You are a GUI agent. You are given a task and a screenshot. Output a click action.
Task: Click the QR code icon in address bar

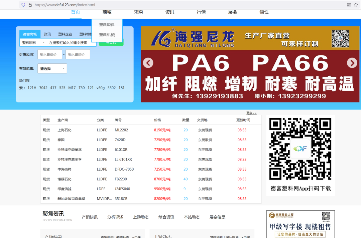pyautogui.click(x=349, y=5)
